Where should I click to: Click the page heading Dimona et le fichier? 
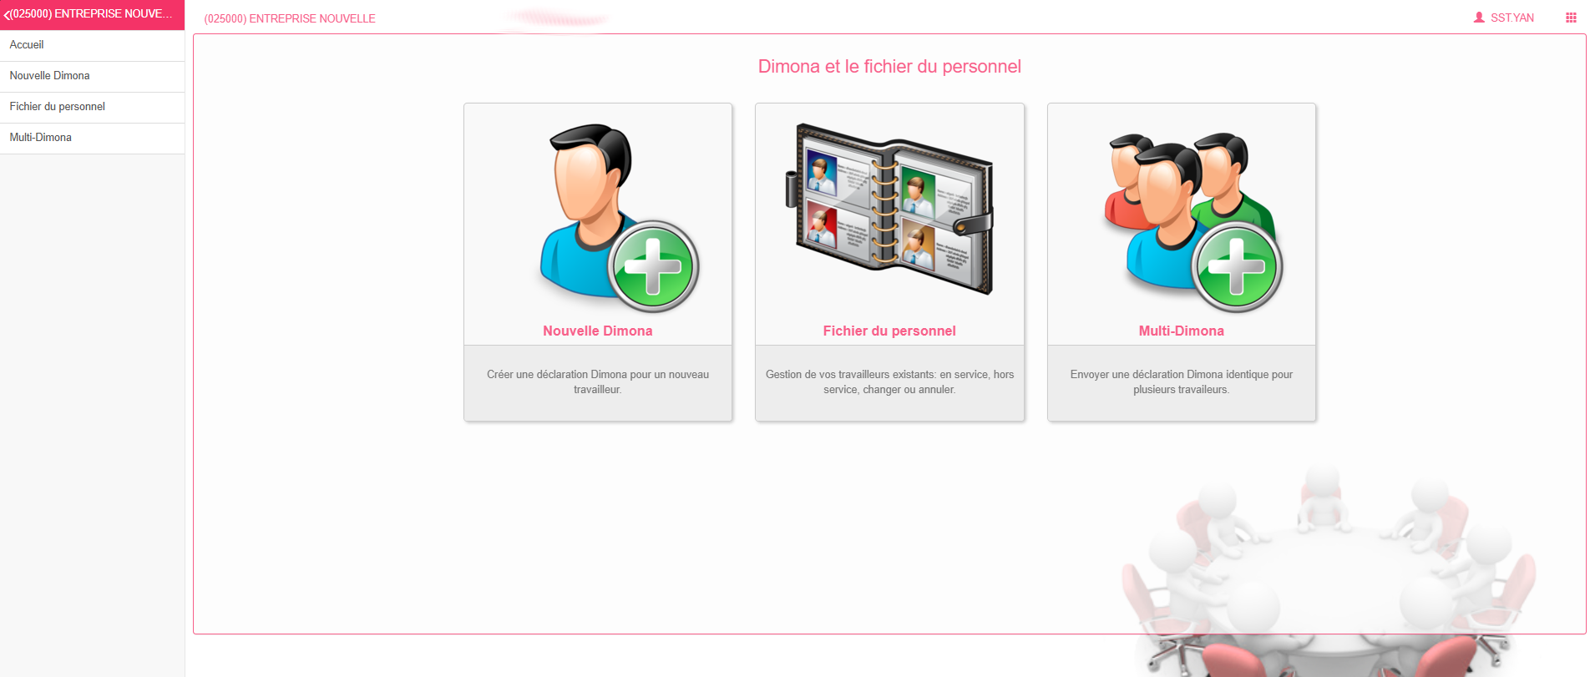pos(889,67)
